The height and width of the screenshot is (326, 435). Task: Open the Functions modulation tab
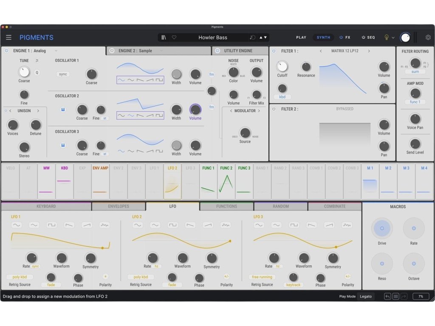tap(226, 206)
